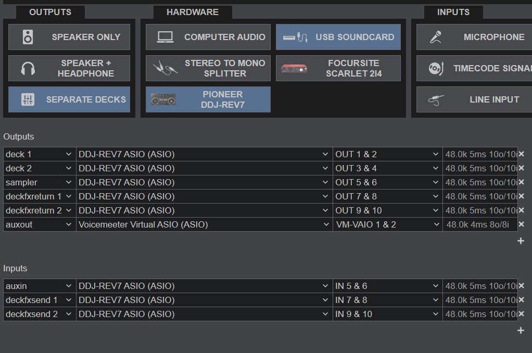The image size is (532, 353).
Task: Toggle the USB Soundcard hardware option
Action: point(338,37)
